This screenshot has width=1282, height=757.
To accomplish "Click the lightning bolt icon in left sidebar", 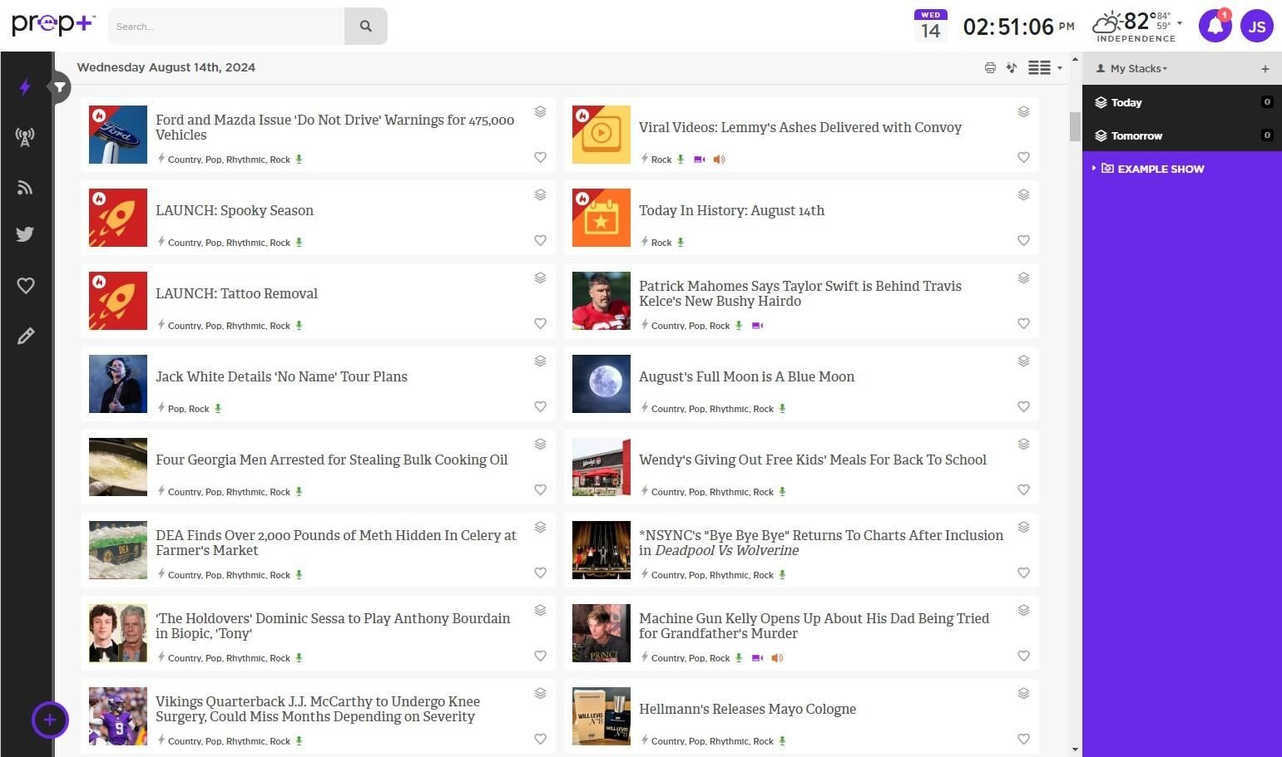I will click(x=25, y=87).
